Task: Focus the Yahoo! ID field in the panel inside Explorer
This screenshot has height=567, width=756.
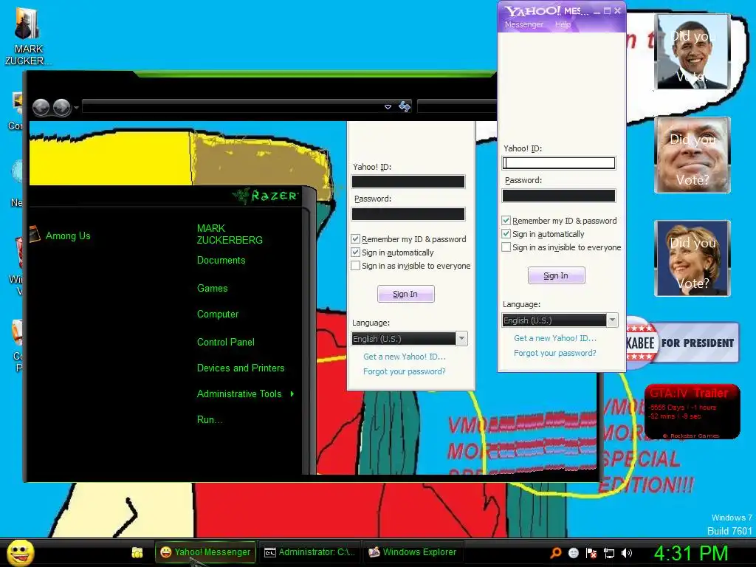Action: click(408, 182)
